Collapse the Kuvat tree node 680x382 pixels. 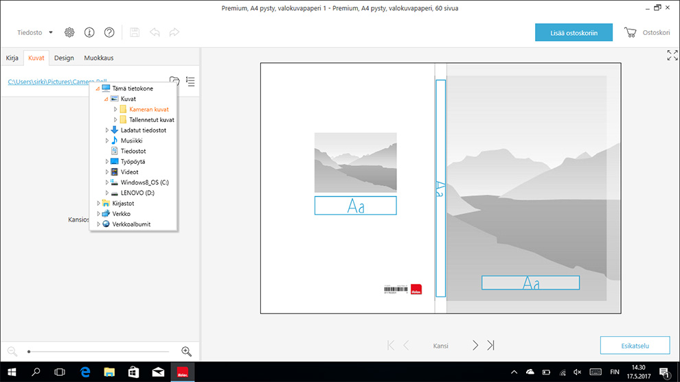106,99
